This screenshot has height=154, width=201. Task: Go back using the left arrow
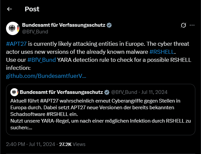point(9,9)
